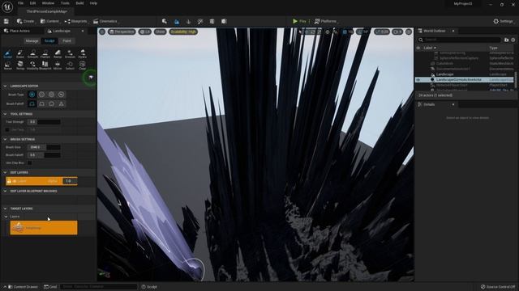Select the Pattern brush type
The height and width of the screenshot is (291, 519).
51,95
